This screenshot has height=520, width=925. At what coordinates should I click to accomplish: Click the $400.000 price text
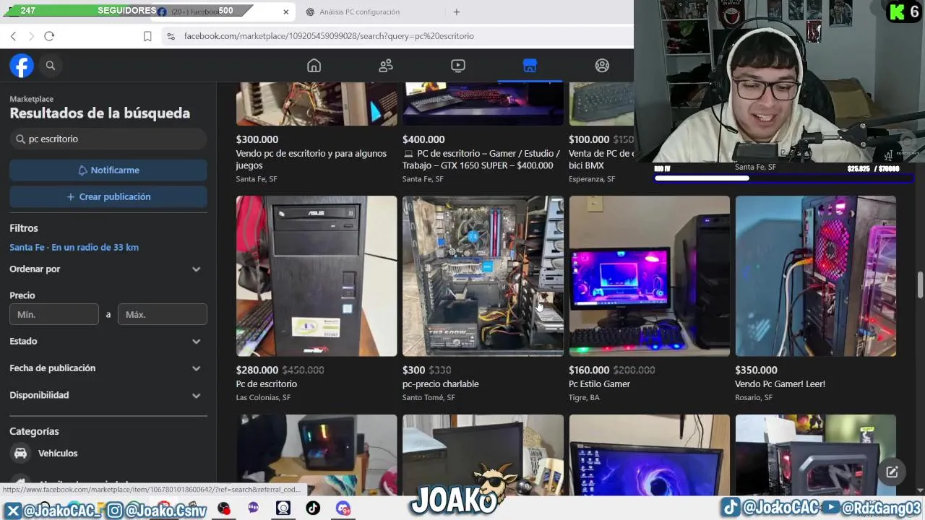(423, 139)
